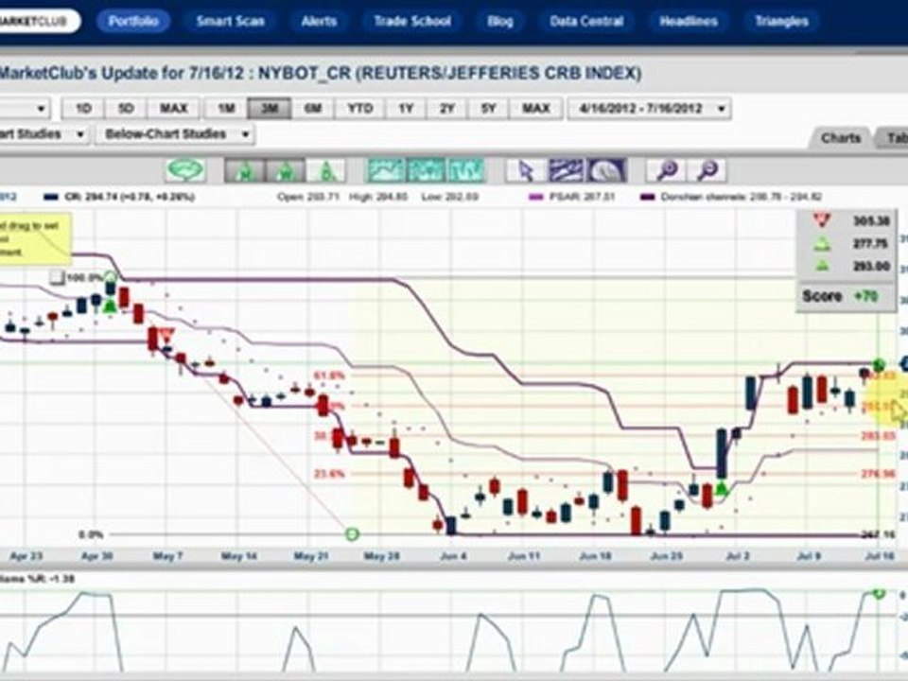Viewport: 908px width, 681px height.
Task: Click Fibonacci handle circle at 100.0% level
Action: (112, 276)
